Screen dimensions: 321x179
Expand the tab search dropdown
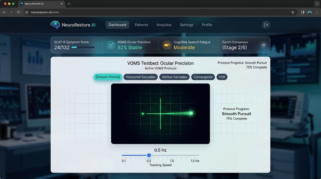317,4
